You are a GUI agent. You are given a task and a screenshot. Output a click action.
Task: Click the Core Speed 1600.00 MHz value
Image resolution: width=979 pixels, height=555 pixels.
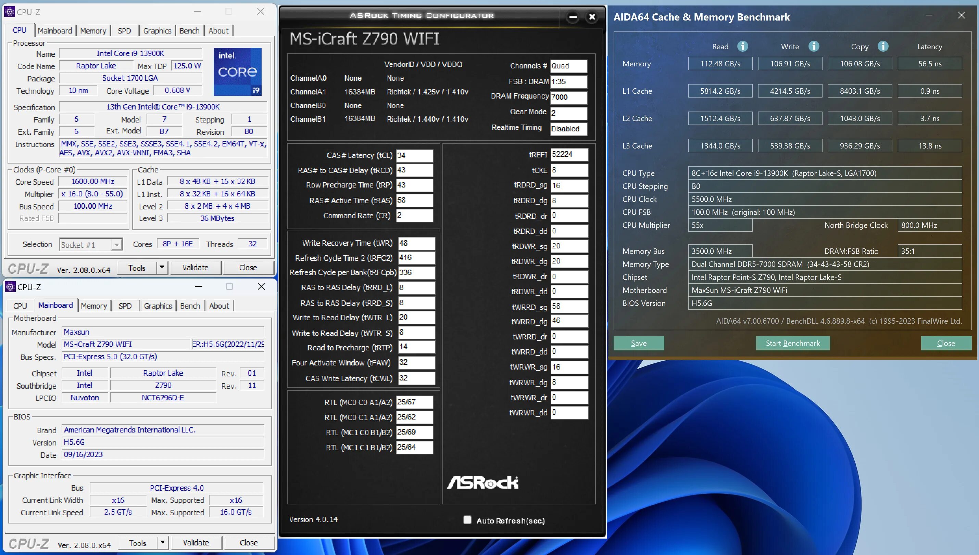point(93,181)
